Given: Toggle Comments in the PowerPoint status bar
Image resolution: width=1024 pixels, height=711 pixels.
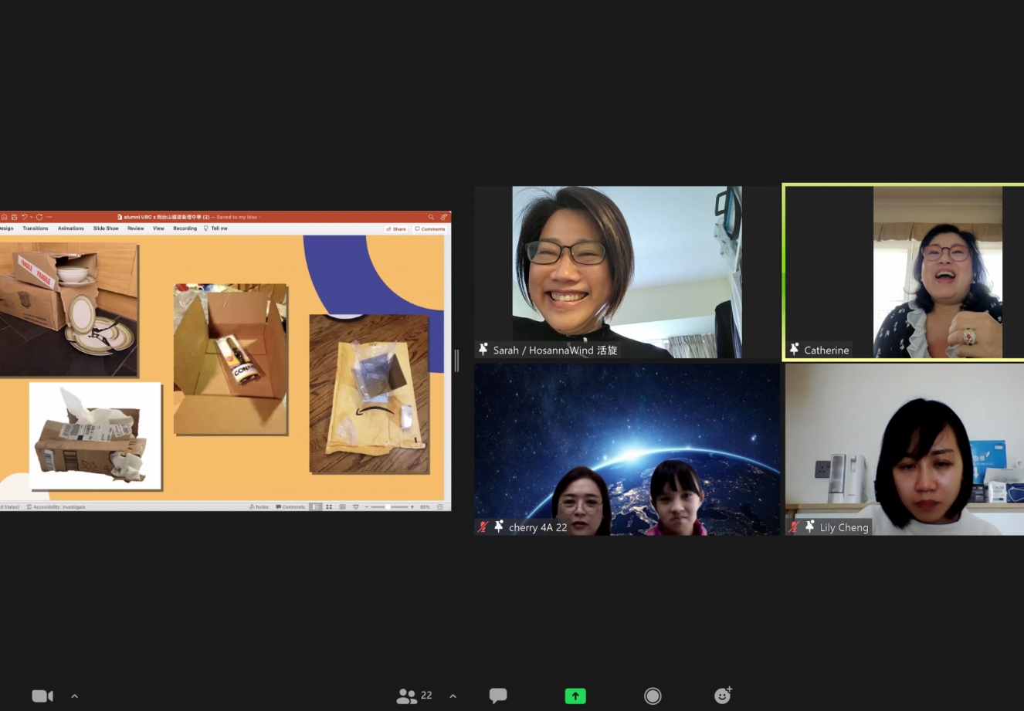Looking at the screenshot, I should coord(291,507).
